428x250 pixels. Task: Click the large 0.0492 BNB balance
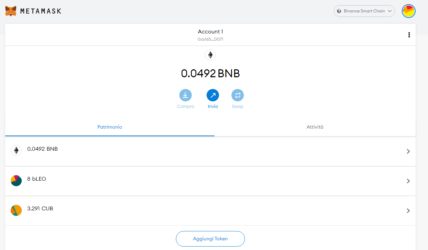(x=210, y=73)
